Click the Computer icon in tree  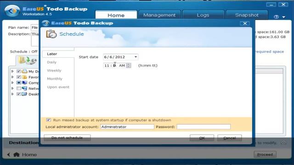pyautogui.click(x=24, y=82)
